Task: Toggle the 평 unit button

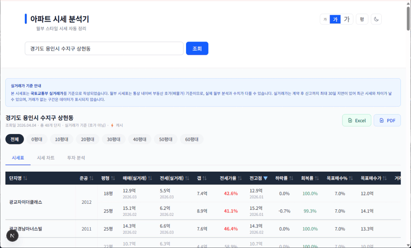Action: pyautogui.click(x=362, y=19)
